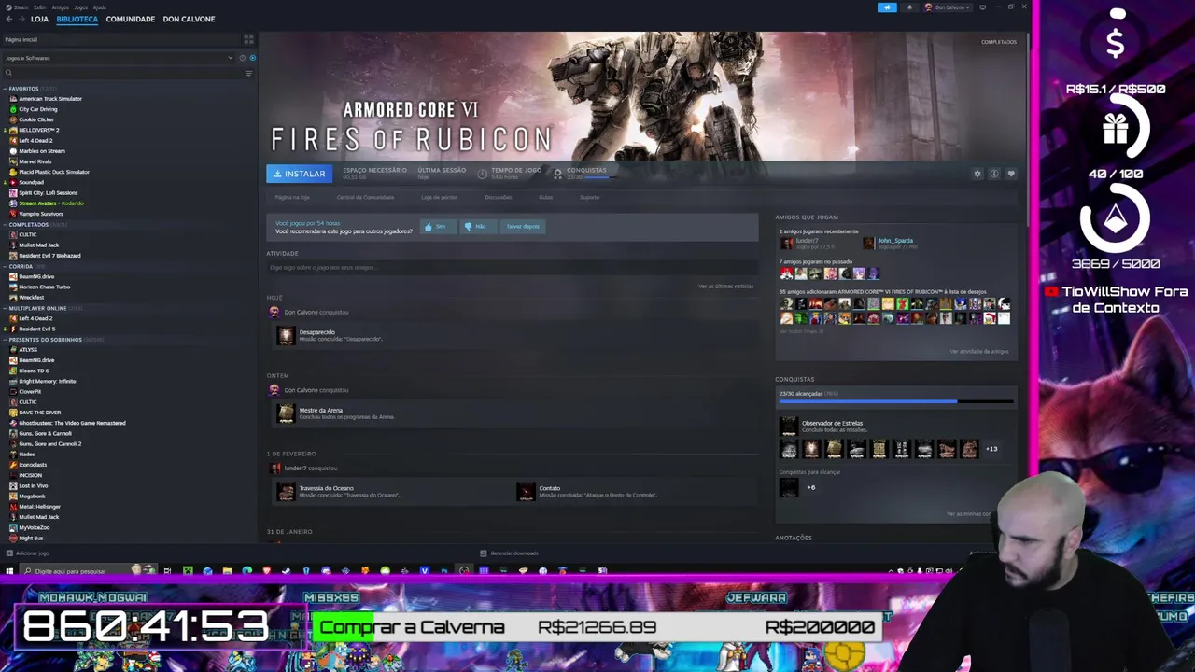Click Resident Evil 7 Biohazard icon
Image resolution: width=1195 pixels, height=672 pixels.
tap(13, 256)
